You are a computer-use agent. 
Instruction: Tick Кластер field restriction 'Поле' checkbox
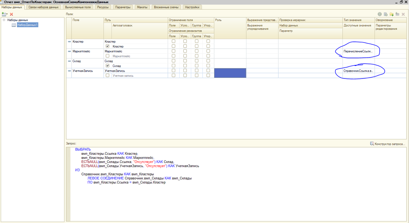(173, 41)
